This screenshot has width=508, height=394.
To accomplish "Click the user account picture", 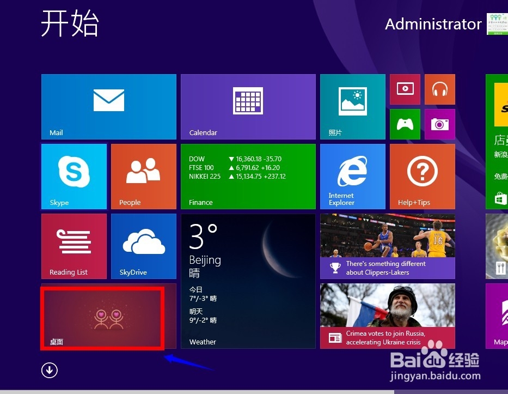I will click(x=497, y=24).
